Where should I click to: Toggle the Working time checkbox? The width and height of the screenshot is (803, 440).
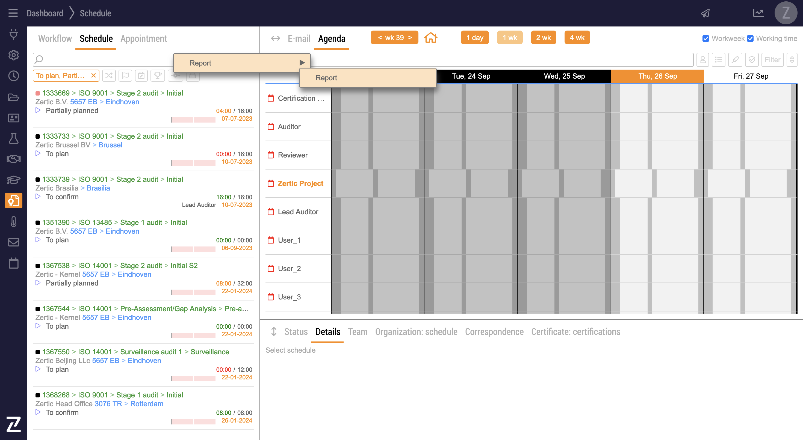click(750, 39)
